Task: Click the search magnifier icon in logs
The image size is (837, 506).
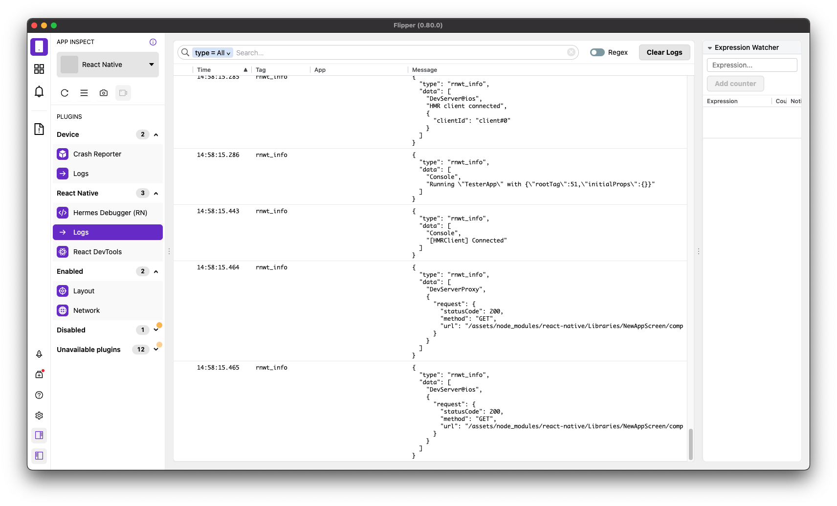Action: tap(185, 52)
